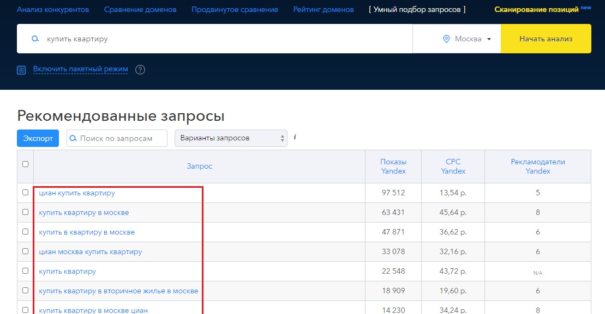The height and width of the screenshot is (314, 605).
Task: Click Включить пакетный режим link
Action: (x=80, y=69)
